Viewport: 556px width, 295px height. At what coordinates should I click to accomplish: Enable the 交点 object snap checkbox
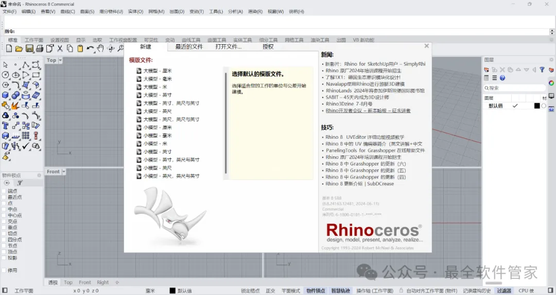tap(4, 222)
